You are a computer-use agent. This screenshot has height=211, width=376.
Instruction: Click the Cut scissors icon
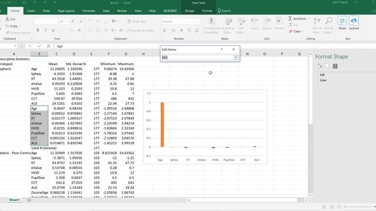pos(8,19)
